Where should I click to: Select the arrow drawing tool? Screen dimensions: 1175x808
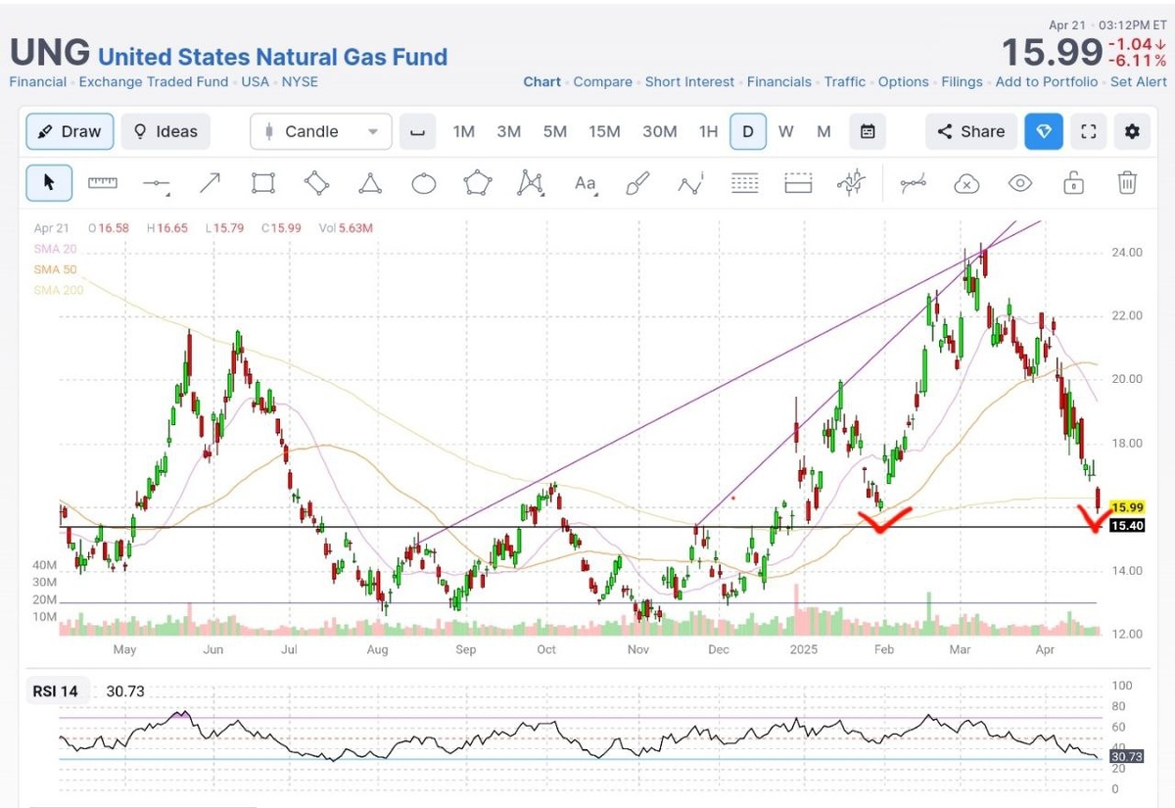210,182
